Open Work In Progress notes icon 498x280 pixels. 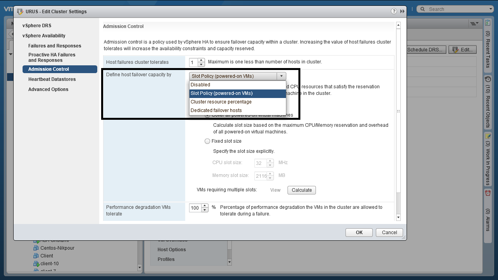click(488, 136)
